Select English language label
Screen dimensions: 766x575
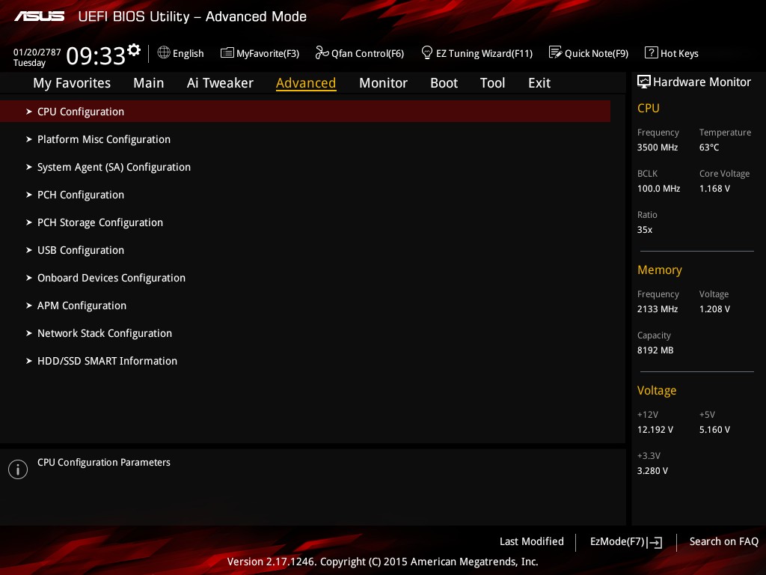pos(188,54)
